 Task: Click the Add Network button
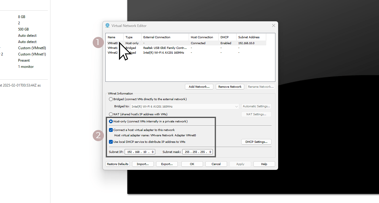tap(199, 87)
